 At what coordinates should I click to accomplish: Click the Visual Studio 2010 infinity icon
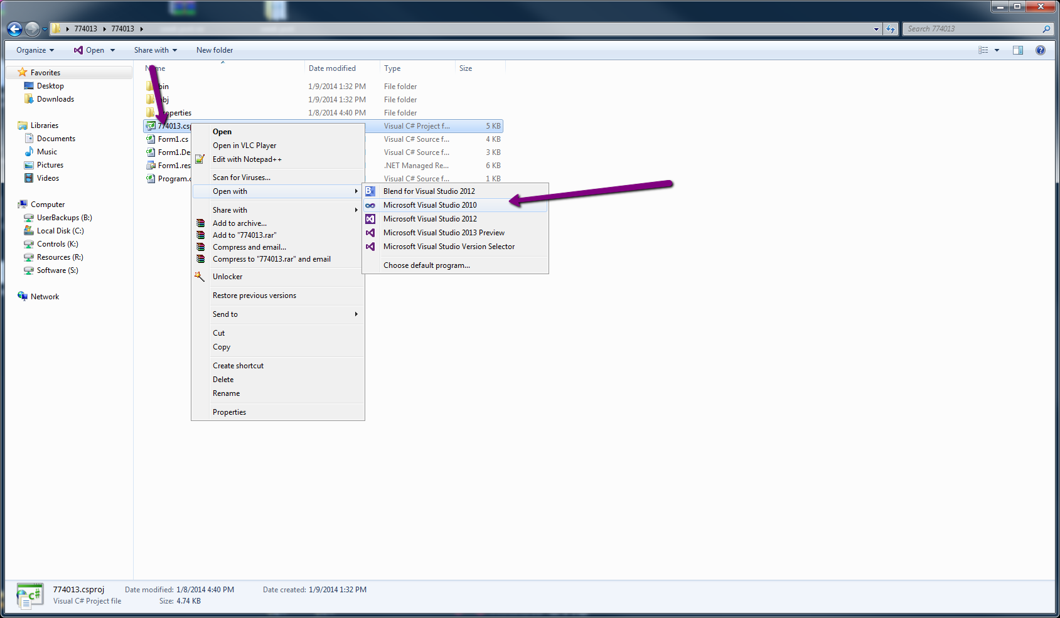pyautogui.click(x=370, y=205)
